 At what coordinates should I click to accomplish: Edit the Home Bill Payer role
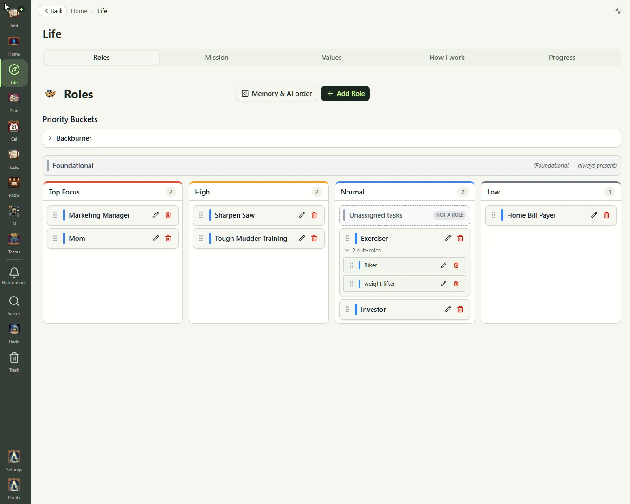(594, 215)
